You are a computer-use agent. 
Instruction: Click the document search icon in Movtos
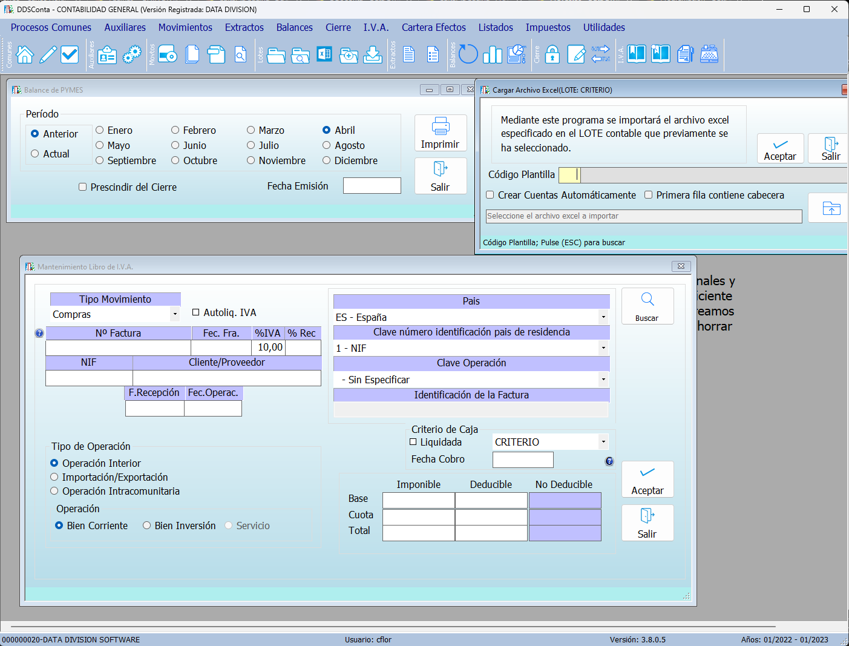[x=240, y=54]
